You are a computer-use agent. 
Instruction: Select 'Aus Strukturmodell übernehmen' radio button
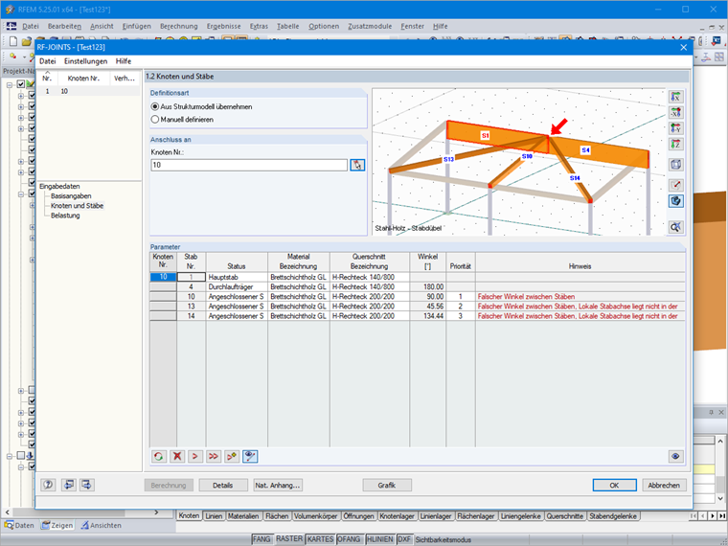pos(155,106)
